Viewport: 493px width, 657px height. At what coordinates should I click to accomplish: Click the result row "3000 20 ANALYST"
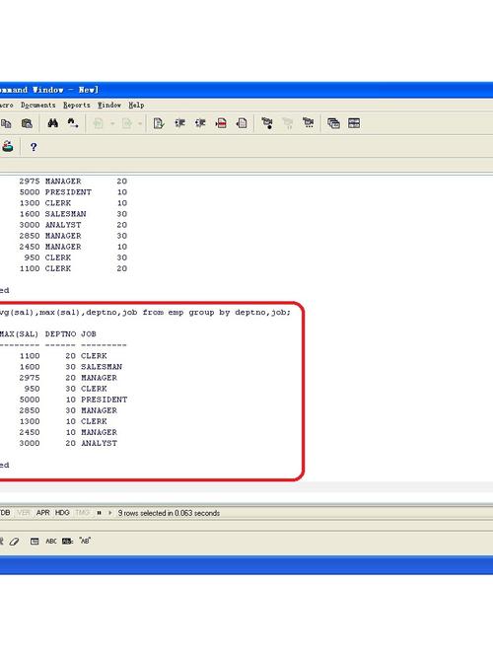(68, 443)
